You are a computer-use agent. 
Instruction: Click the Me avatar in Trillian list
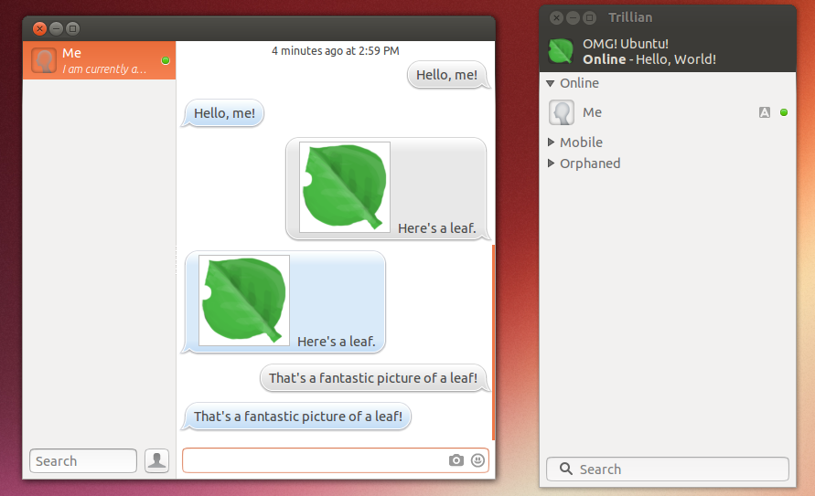coord(562,112)
